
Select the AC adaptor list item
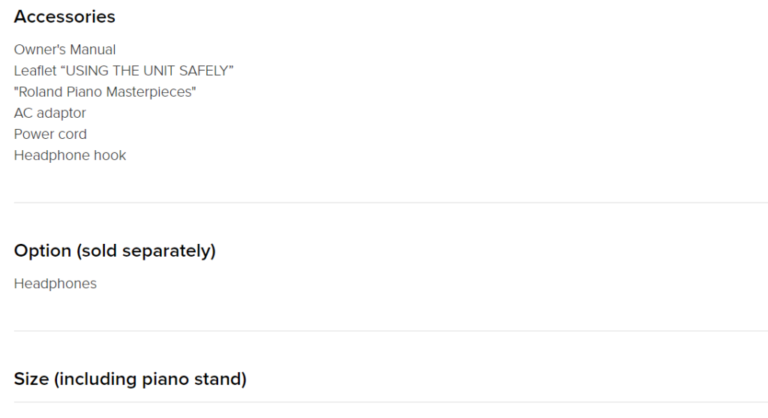coord(50,113)
